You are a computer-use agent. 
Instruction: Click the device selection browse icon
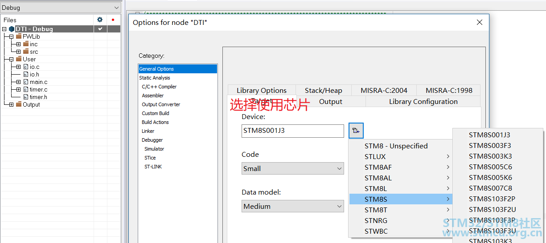(x=356, y=131)
